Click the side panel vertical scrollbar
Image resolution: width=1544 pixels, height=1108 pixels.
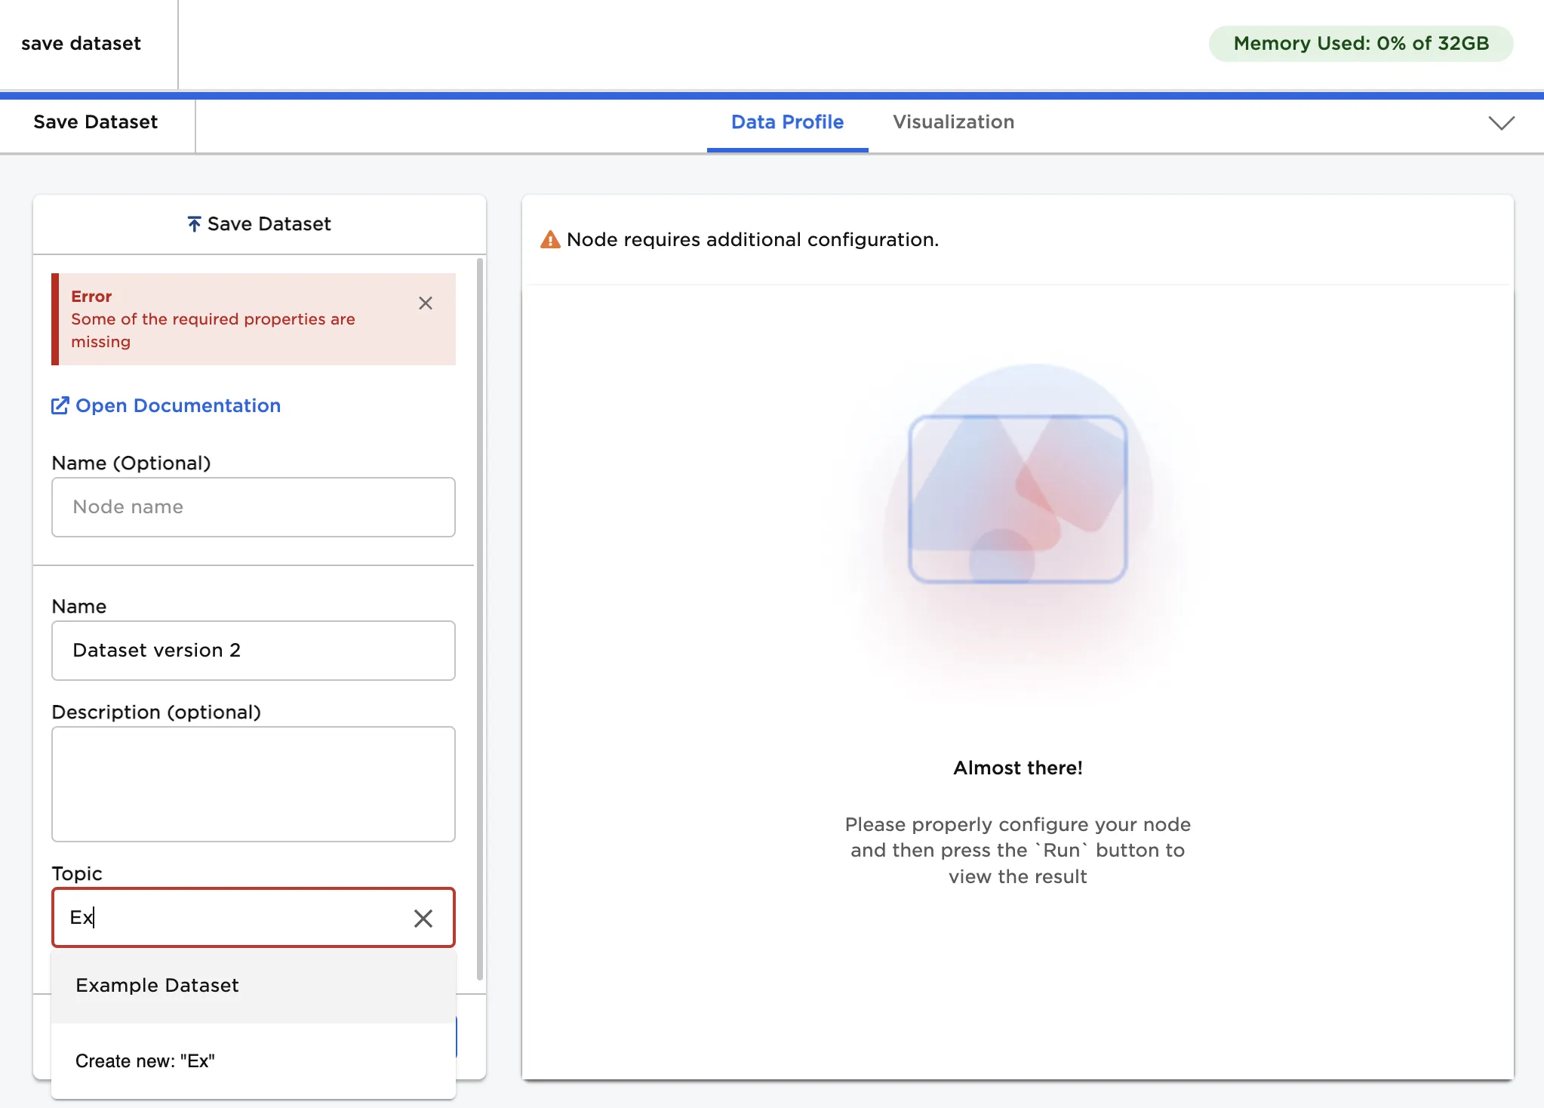[x=479, y=619]
